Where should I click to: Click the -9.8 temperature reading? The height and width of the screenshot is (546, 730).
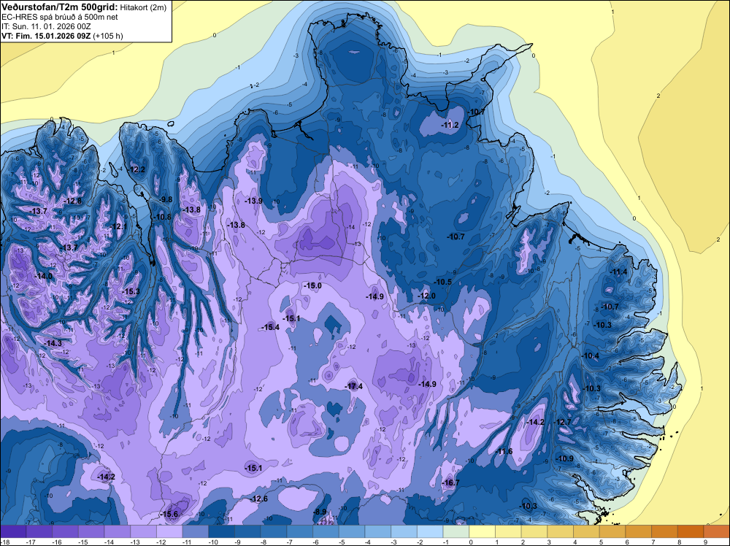pos(166,199)
